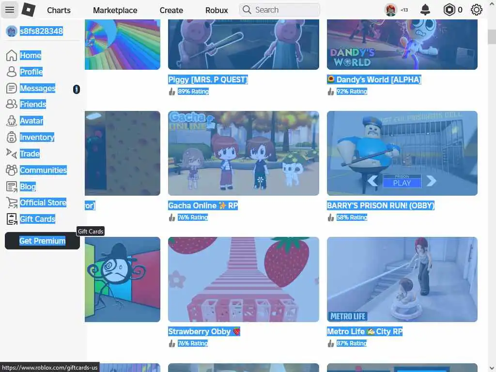Click the 89% Rating text

pos(193,92)
